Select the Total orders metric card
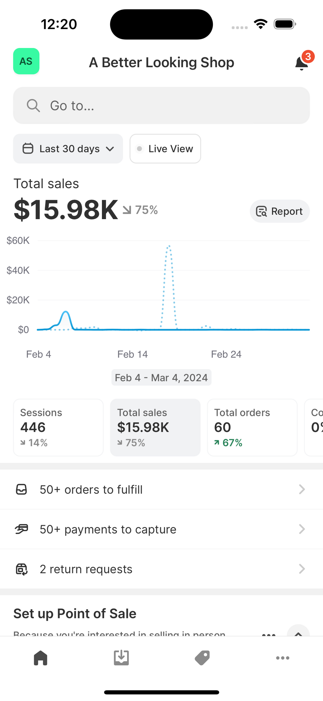Image resolution: width=323 pixels, height=701 pixels. click(252, 428)
